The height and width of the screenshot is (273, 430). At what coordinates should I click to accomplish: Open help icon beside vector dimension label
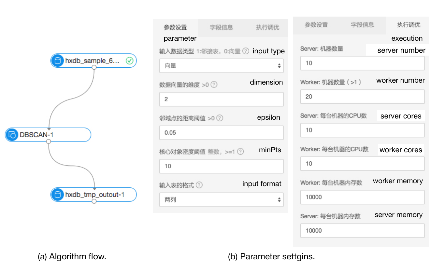(214, 85)
